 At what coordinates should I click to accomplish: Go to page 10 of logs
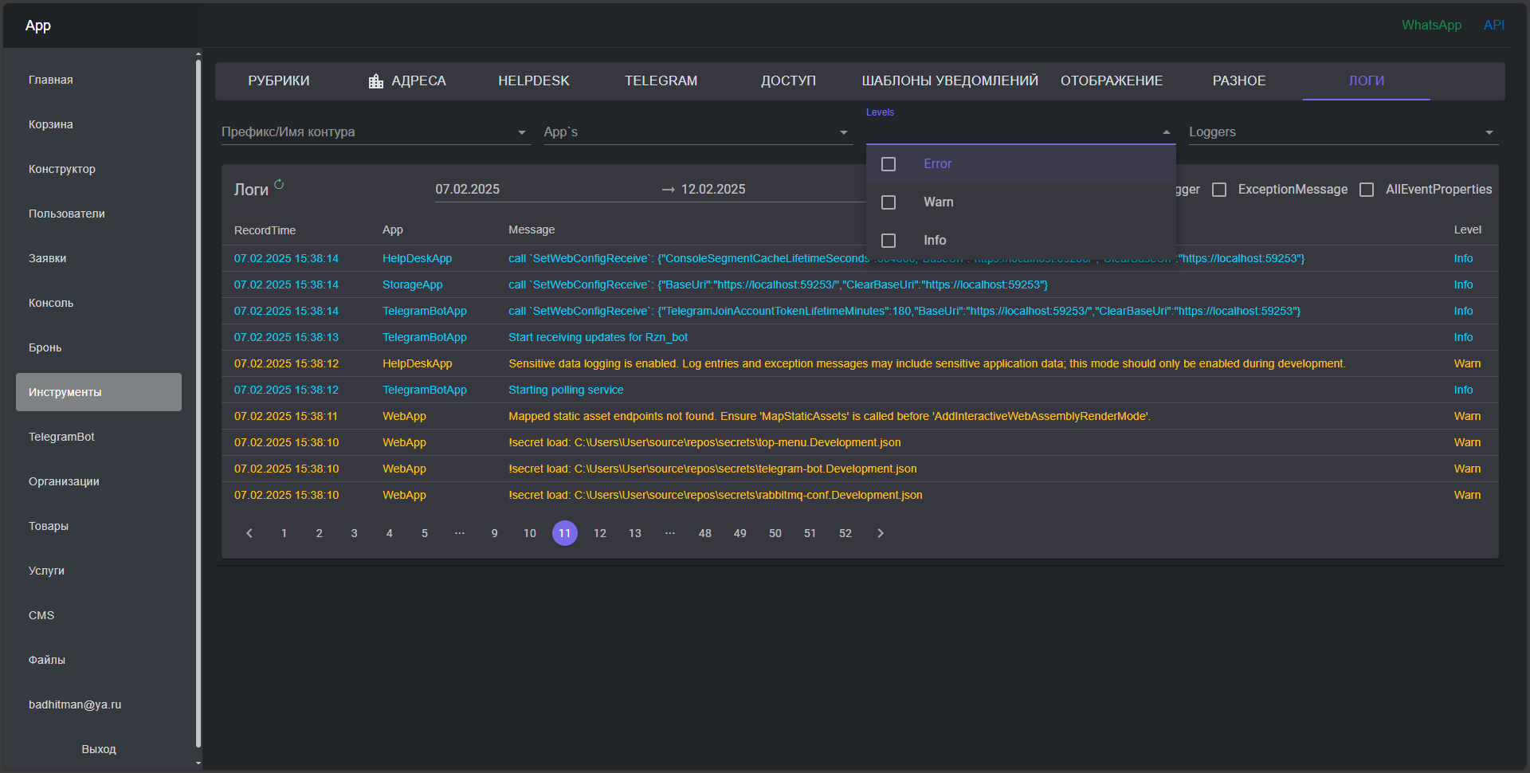coord(530,533)
